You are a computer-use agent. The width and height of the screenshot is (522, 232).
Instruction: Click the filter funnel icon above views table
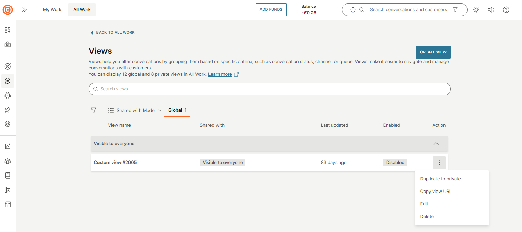pyautogui.click(x=93, y=110)
